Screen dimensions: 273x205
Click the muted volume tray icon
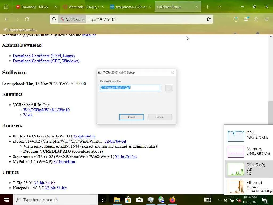(x=238, y=200)
